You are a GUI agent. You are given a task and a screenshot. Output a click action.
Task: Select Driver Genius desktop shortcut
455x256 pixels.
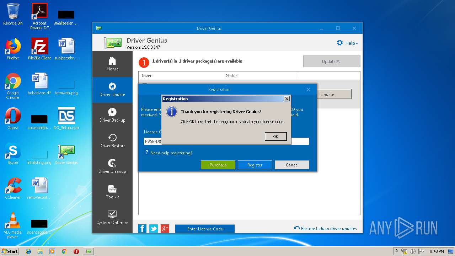66,154
